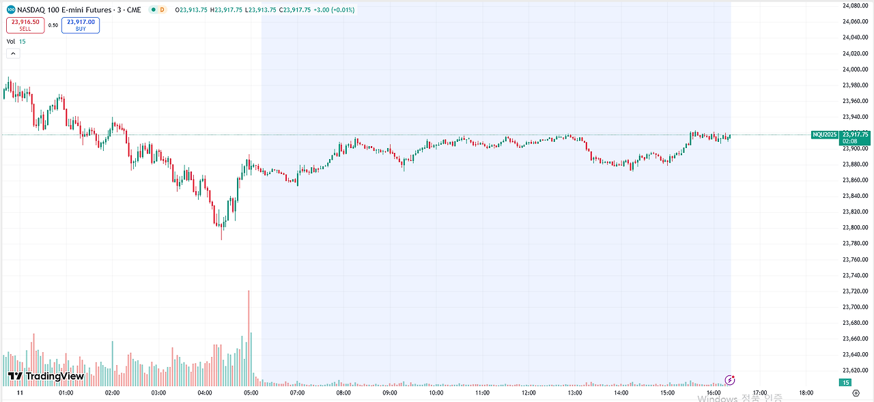Click the Vol indicator label
Viewport: 874px width, 402px height.
[11, 42]
